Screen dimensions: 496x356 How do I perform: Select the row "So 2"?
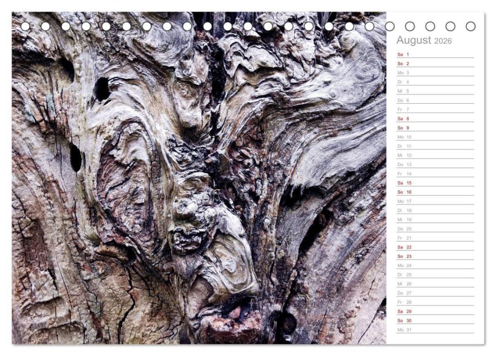(x=436, y=64)
